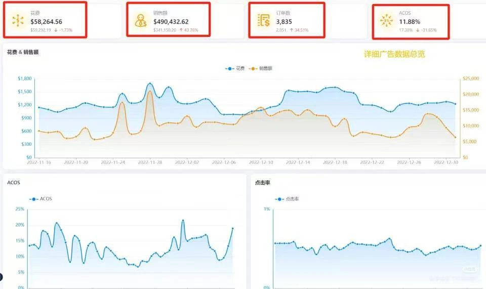
Task: Click the 销售额 money bag icon
Action: pos(141,21)
